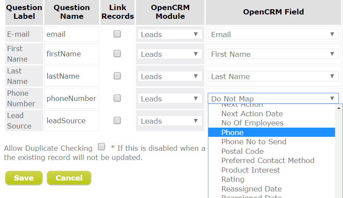Click the green Cancel button
343x198 pixels.
69,178
